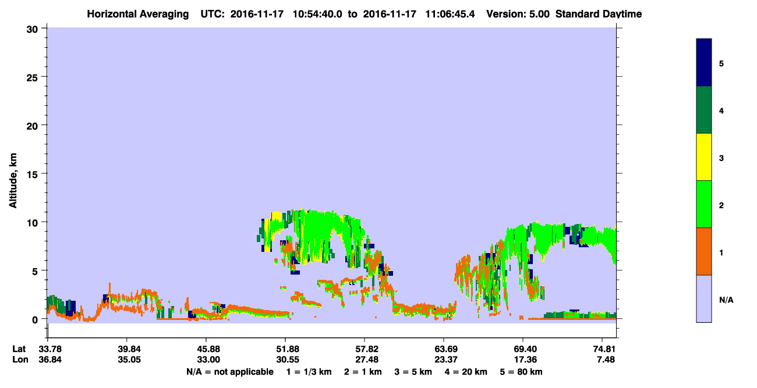This screenshot has width=757, height=388.
Task: Click legend text 'N/A = not applicable'
Action: click(229, 372)
